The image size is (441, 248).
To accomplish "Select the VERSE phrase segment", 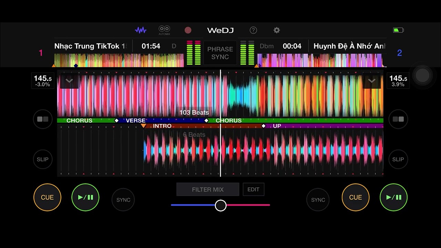I will pos(161,121).
